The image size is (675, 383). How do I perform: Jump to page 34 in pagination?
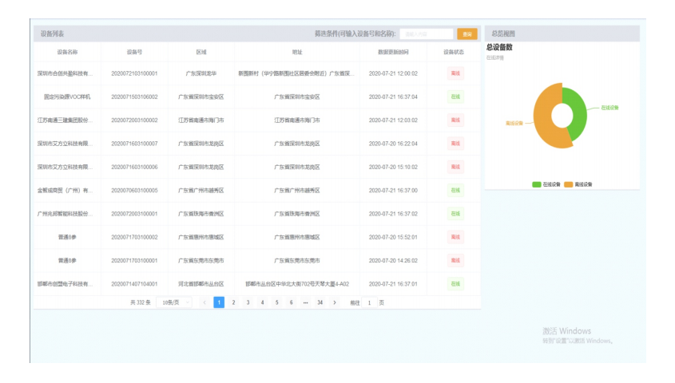[x=320, y=302]
